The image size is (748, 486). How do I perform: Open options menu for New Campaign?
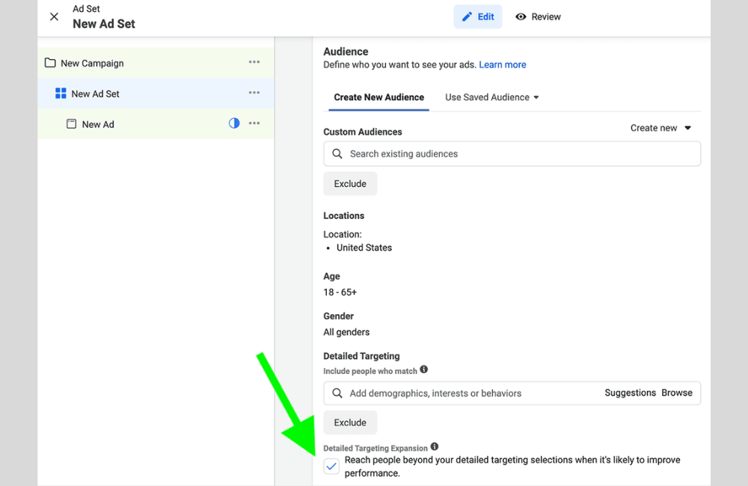pos(254,62)
